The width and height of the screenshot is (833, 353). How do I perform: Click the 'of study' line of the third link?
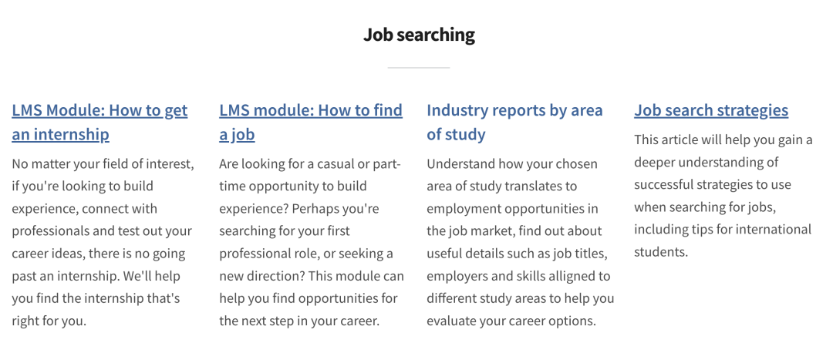456,134
